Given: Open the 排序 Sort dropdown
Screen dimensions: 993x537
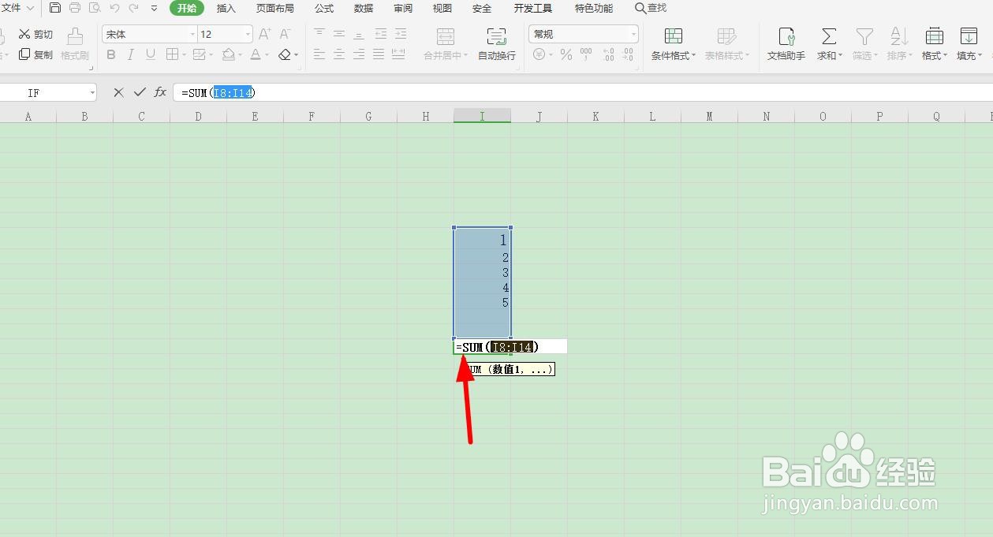Looking at the screenshot, I should 899,44.
